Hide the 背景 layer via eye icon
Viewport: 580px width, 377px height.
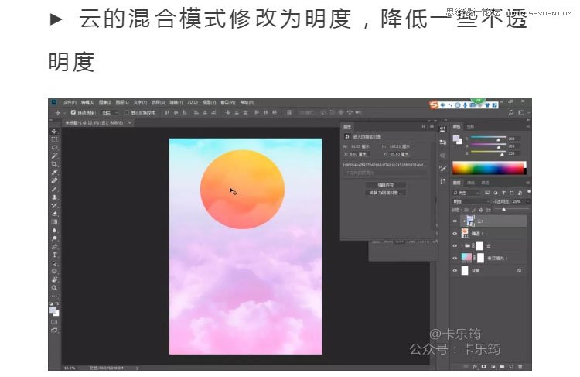pos(455,270)
